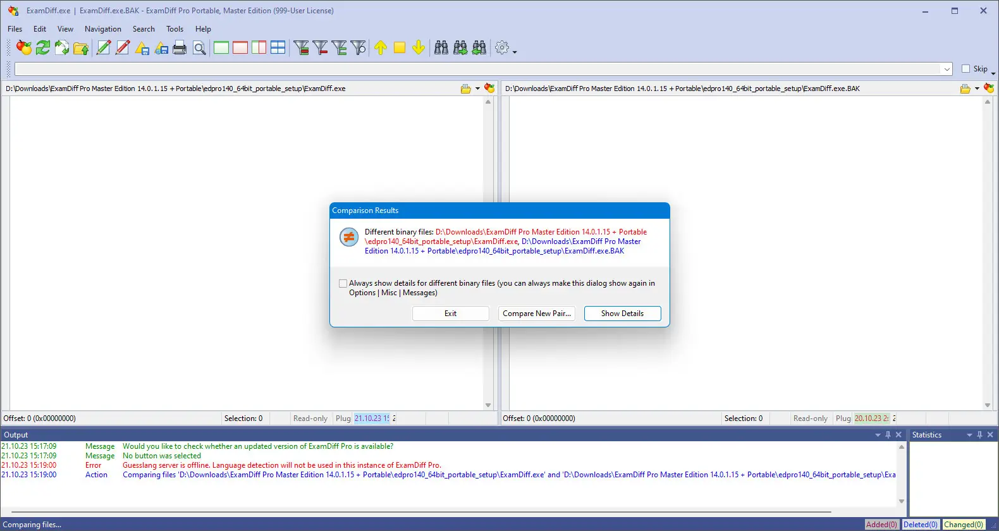Open right pane folder history dropdown arrow
Screen dimensions: 999x531
(977, 88)
